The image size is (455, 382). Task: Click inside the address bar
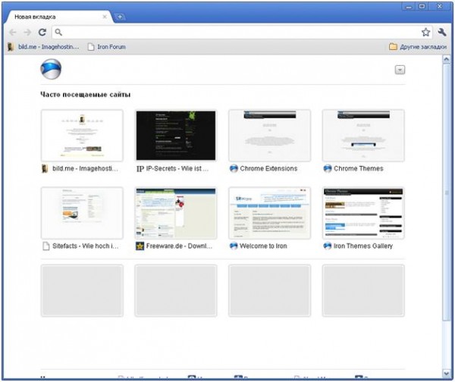point(242,32)
